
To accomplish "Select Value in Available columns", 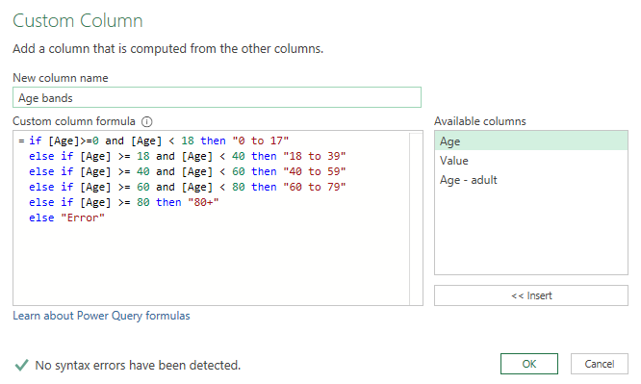I will tap(531, 161).
